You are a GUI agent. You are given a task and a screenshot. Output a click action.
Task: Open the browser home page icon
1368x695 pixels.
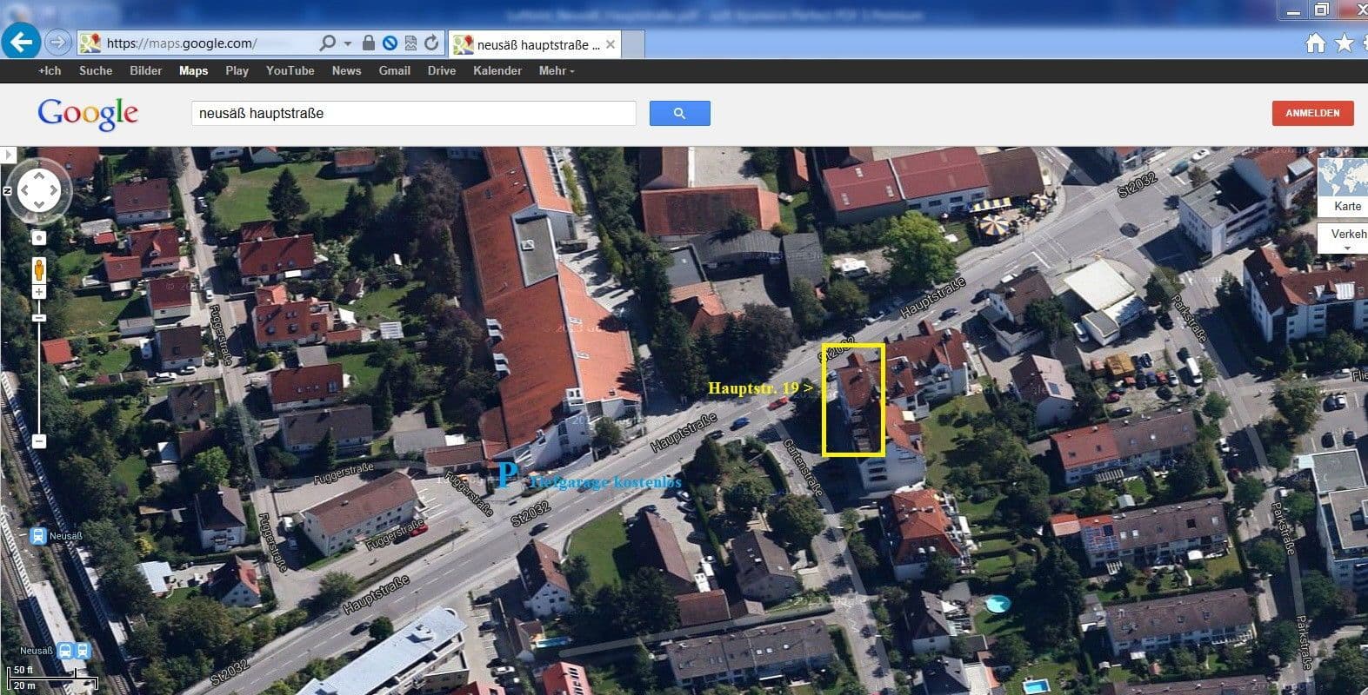tap(1315, 43)
